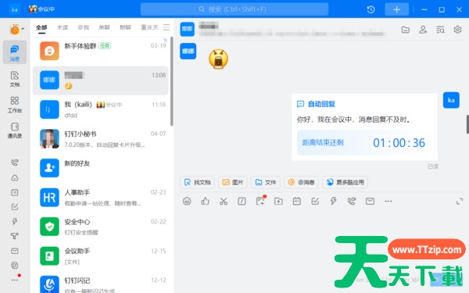Open the conversation filter list menu icon

(166, 27)
